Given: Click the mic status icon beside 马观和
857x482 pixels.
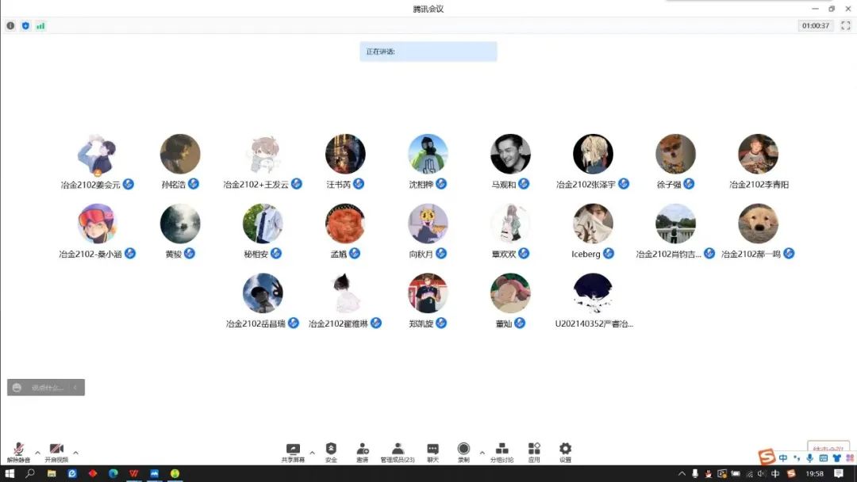Looking at the screenshot, I should [524, 184].
